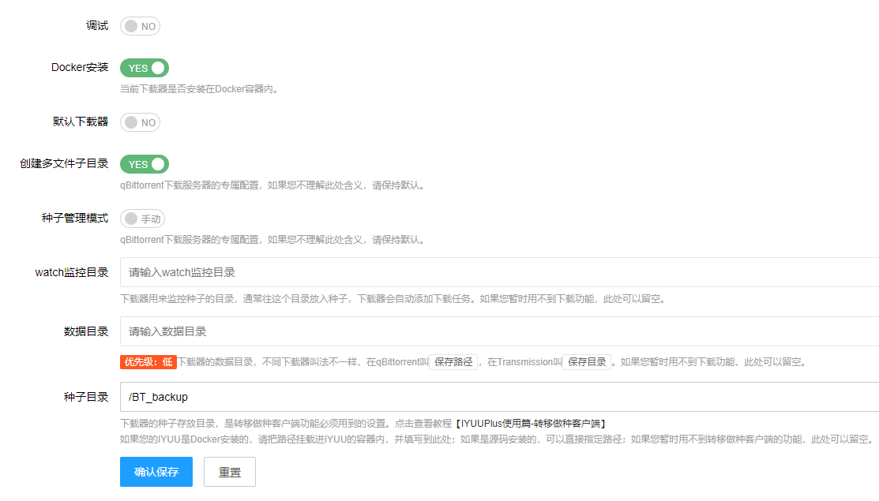This screenshot has width=879, height=501.
Task: Click the 创建多文件子目录 field label
Action: pyautogui.click(x=64, y=163)
